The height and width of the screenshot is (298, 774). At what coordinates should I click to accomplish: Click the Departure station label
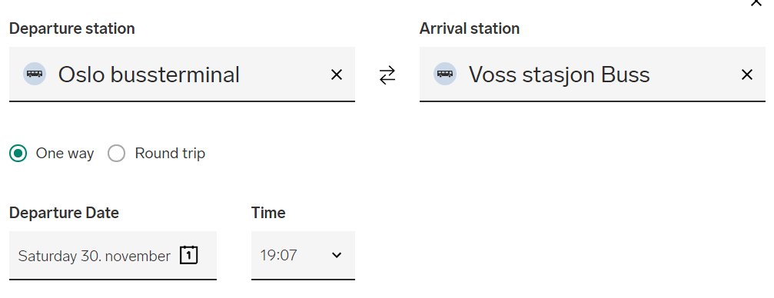point(72,28)
